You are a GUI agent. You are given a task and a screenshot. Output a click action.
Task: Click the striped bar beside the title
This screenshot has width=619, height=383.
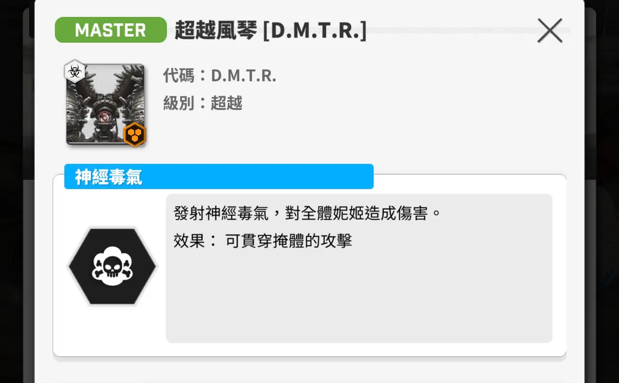pyautogui.click(x=469, y=31)
